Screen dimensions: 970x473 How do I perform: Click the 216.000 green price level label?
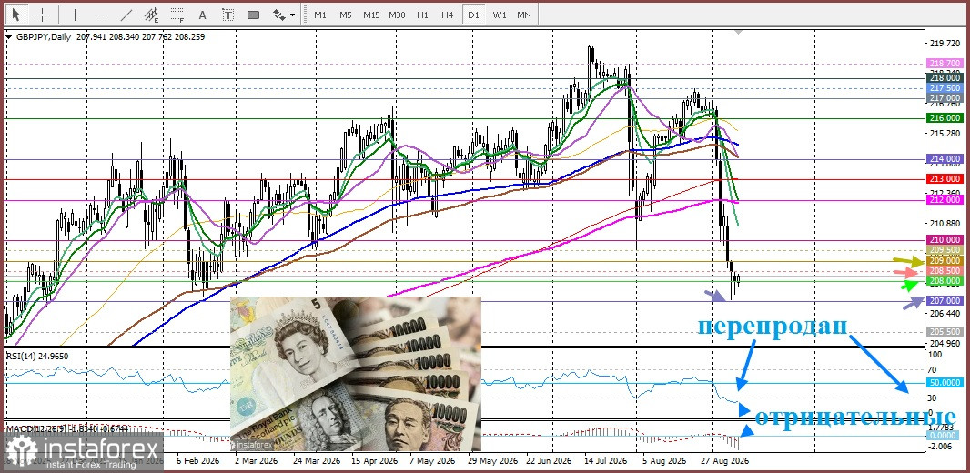coord(945,118)
